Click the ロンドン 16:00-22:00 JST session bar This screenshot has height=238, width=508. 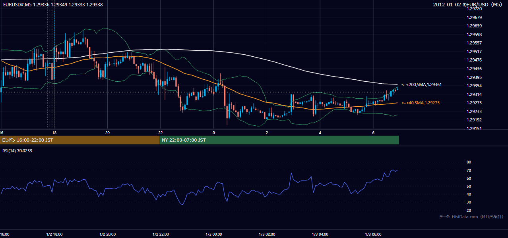79,140
